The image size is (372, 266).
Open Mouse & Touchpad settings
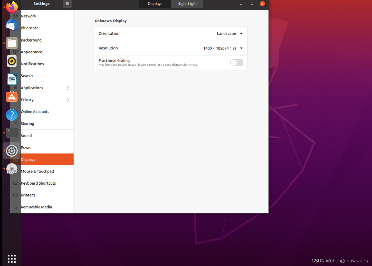click(x=42, y=171)
